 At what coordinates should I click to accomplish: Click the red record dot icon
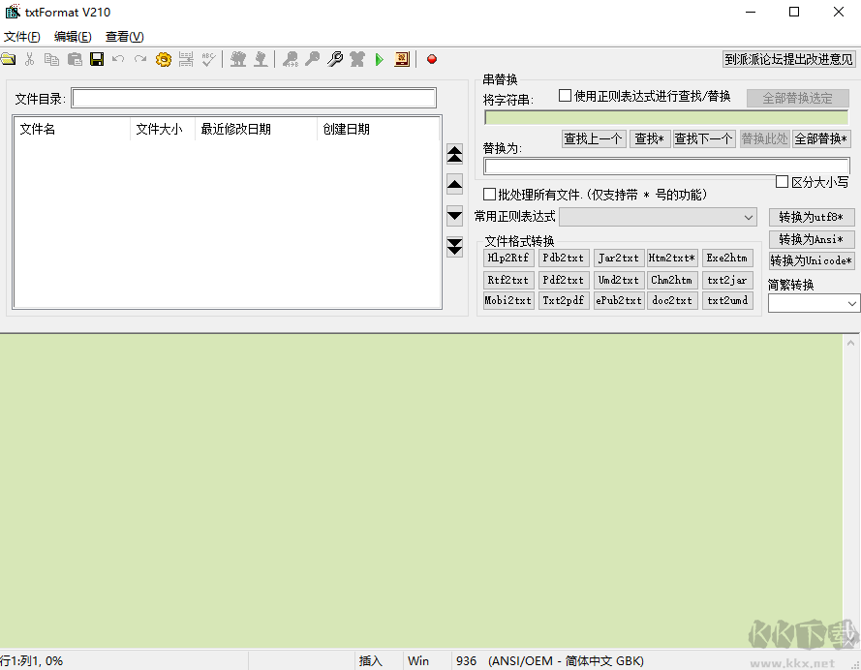point(432,59)
